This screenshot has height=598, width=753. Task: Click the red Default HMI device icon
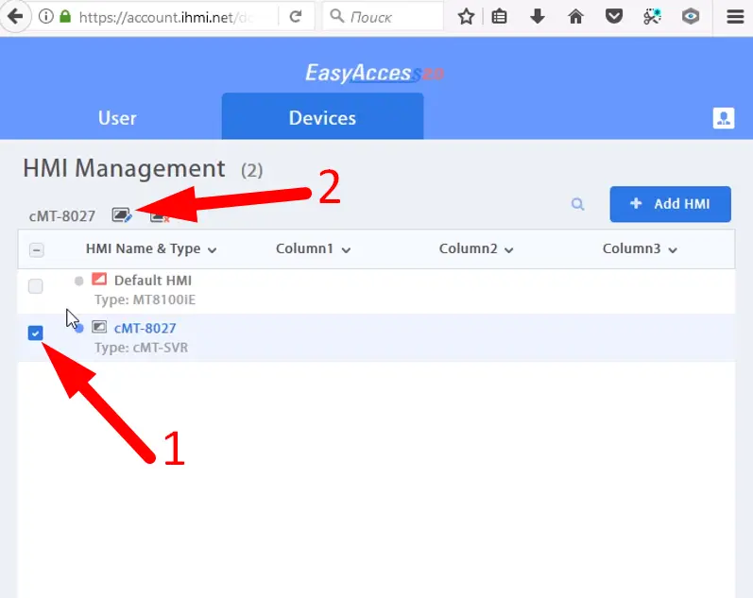(x=99, y=279)
